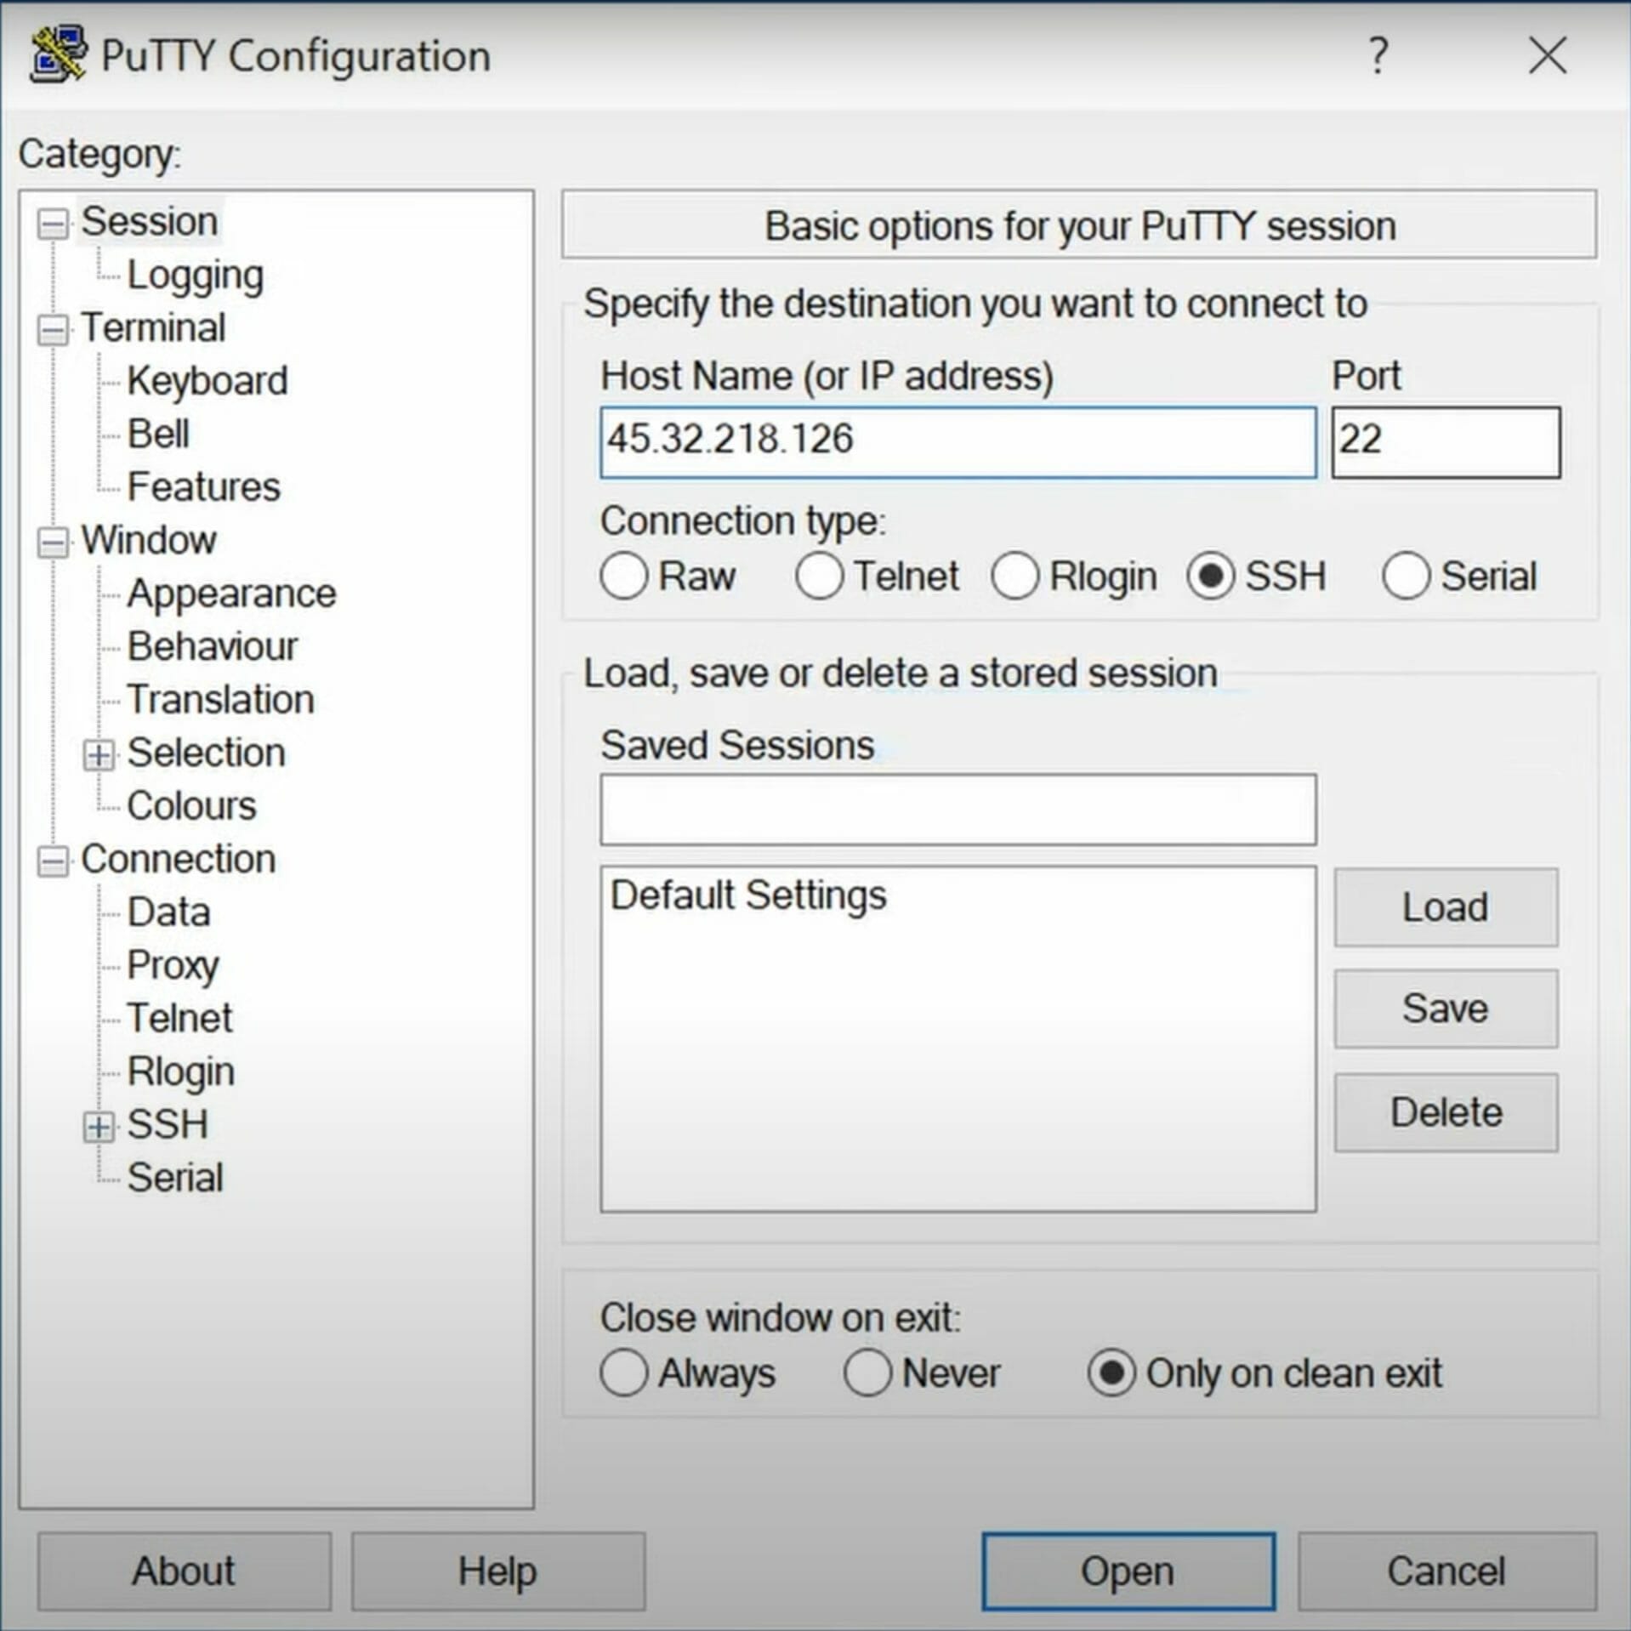Open the SSH connection

point(1128,1571)
